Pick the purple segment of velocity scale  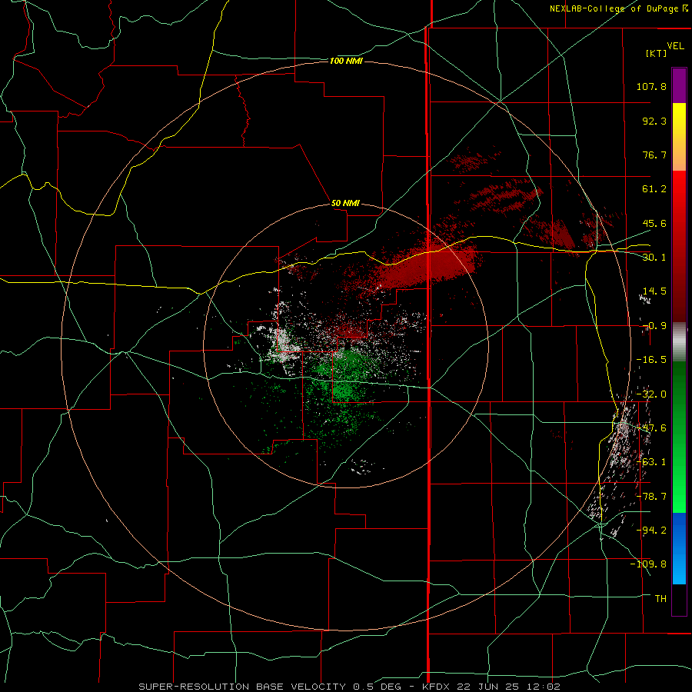point(679,86)
